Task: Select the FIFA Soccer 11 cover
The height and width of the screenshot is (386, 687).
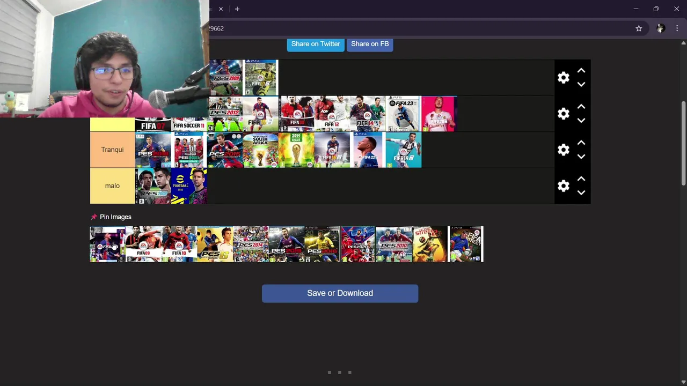Action: coord(189,124)
